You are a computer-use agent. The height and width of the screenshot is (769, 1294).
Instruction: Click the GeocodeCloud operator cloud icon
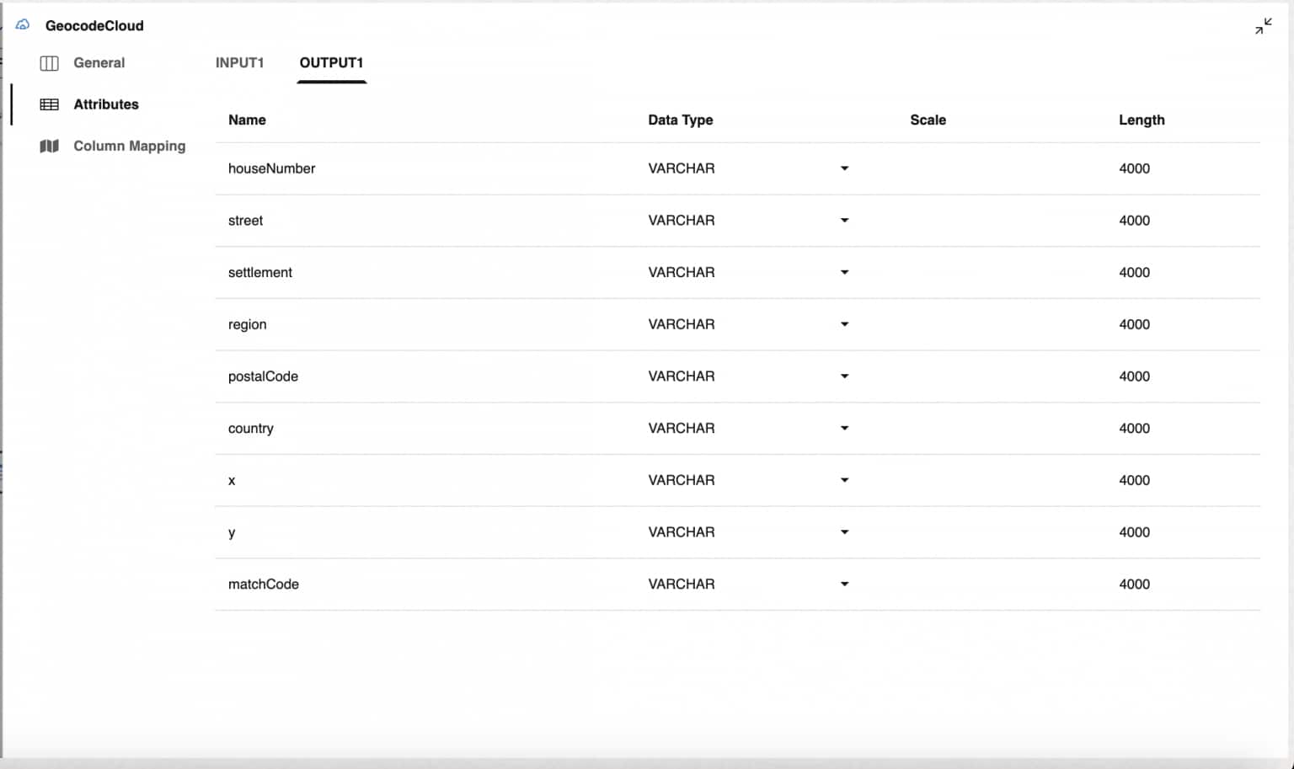click(x=21, y=24)
